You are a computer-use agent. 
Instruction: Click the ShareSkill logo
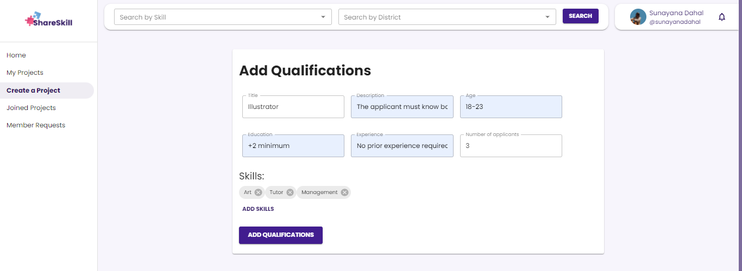[48, 21]
